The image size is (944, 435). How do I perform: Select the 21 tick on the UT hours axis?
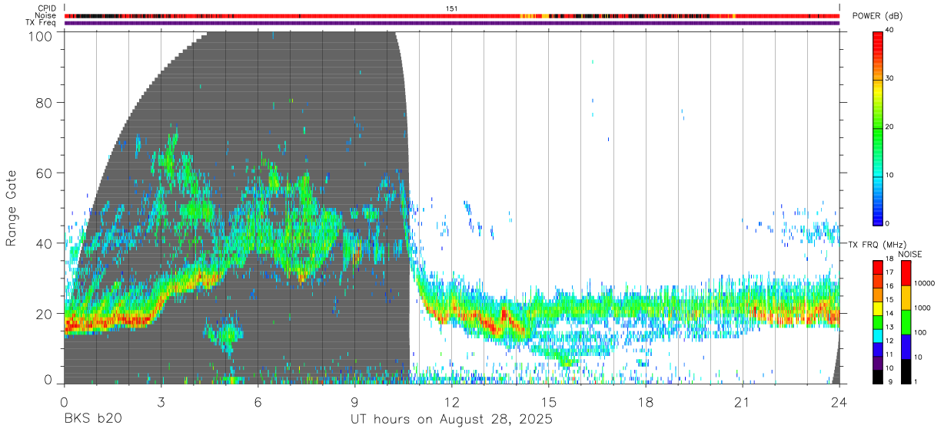(743, 401)
